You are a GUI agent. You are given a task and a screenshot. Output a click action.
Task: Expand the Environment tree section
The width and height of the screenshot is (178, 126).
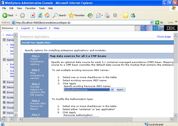[x=4, y=92]
